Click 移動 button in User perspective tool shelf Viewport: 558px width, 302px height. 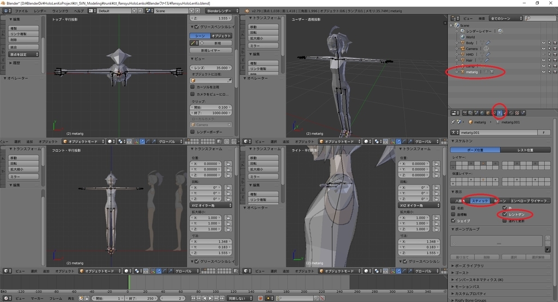pos(263,27)
